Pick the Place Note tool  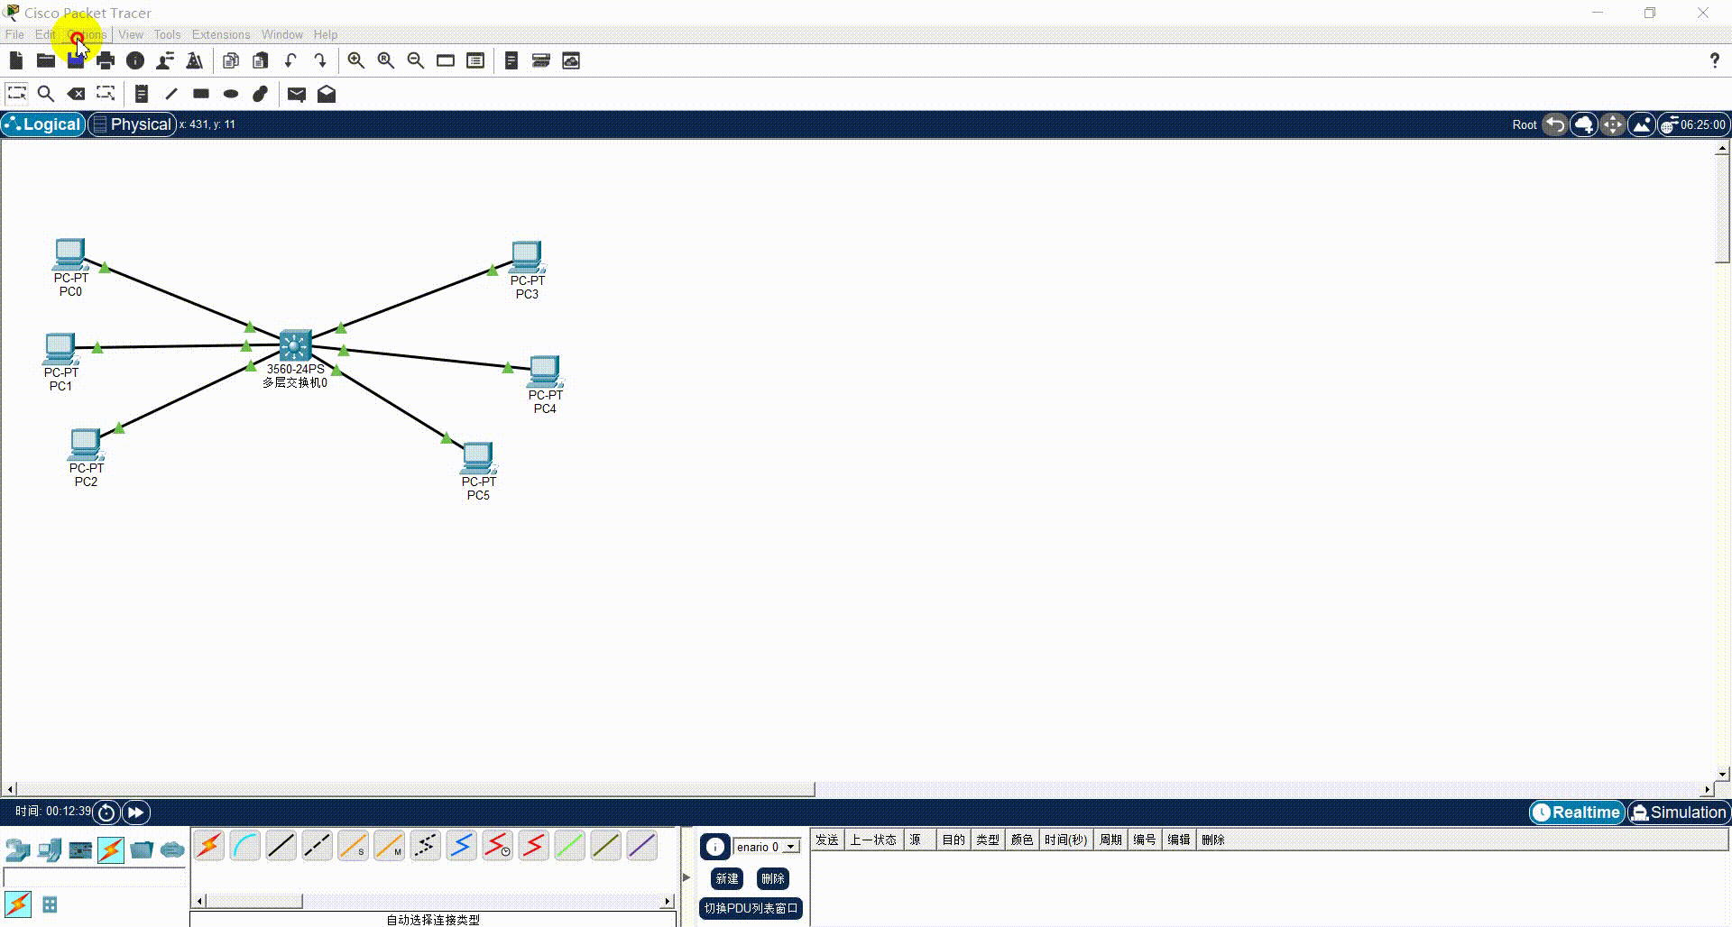tap(142, 93)
